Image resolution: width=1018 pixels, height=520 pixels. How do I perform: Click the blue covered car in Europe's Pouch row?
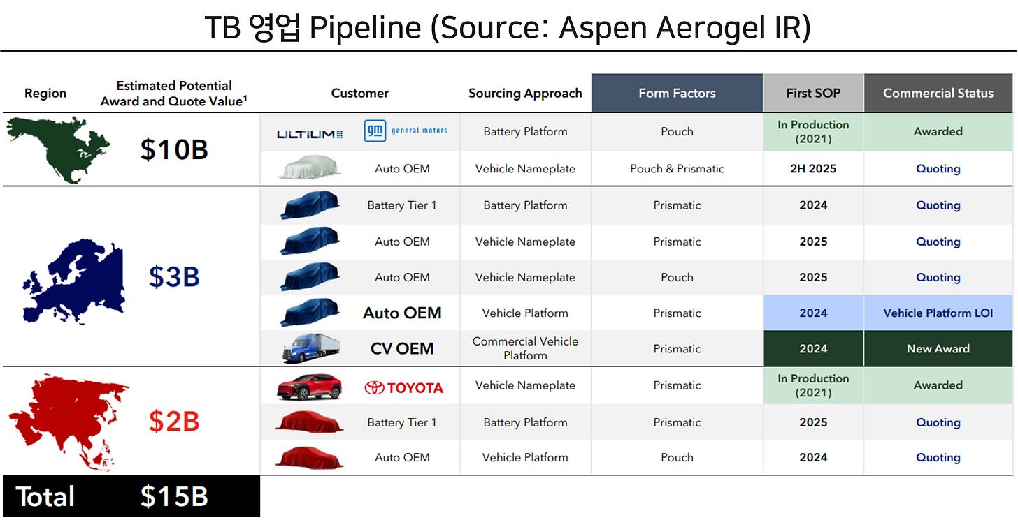pos(310,277)
